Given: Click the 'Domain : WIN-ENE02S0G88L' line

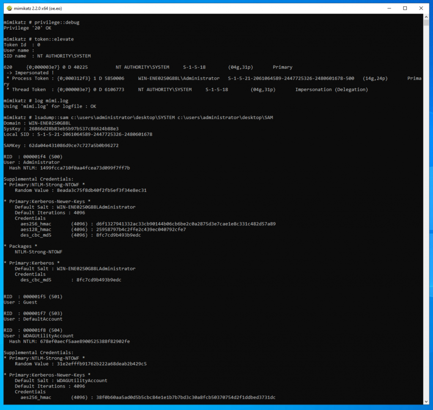Looking at the screenshot, I should pos(37,123).
